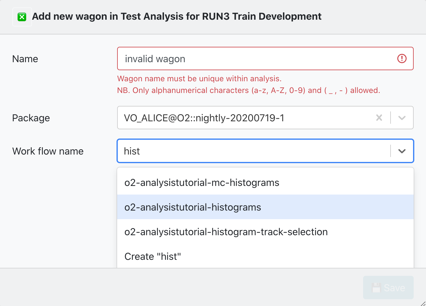The image size is (426, 306).
Task: Click the 'Add new wagon' dialog title
Action: pos(177,16)
